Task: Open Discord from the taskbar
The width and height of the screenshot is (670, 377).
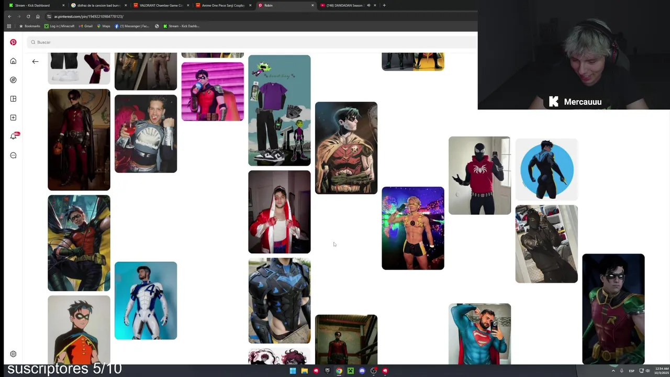Action: coord(362,371)
